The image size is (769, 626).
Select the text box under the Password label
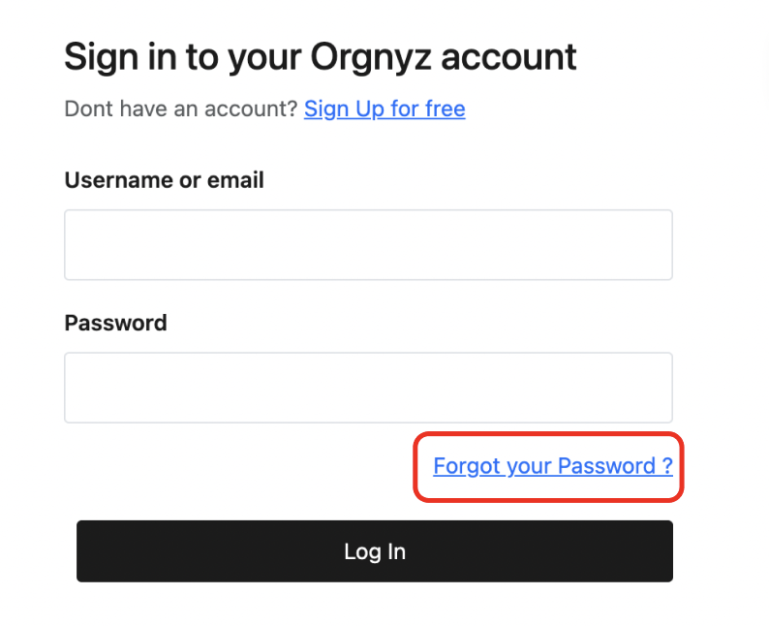click(368, 388)
